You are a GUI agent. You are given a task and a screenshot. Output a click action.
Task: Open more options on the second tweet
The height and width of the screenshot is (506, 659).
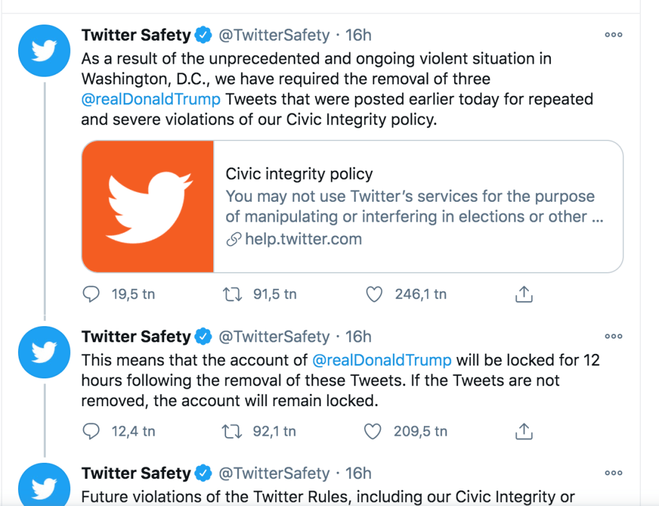point(613,336)
